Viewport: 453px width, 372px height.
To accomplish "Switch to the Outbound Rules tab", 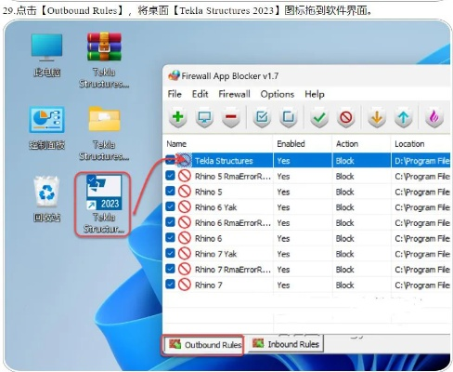I will [203, 344].
